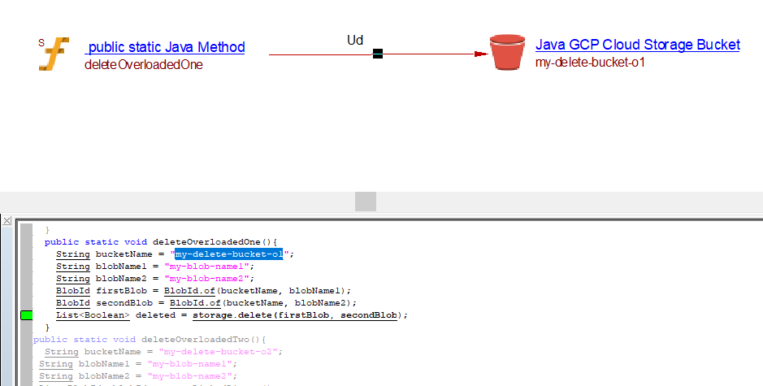This screenshot has height=386, width=763.
Task: Open the 'Java GCP Cloud Storage Bucket' link
Action: [637, 45]
